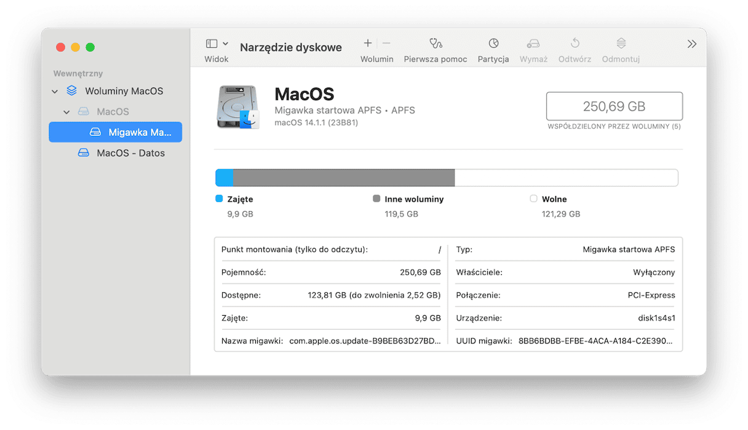This screenshot has width=748, height=430.
Task: Click the Punkt montowania row label
Action: click(x=295, y=249)
